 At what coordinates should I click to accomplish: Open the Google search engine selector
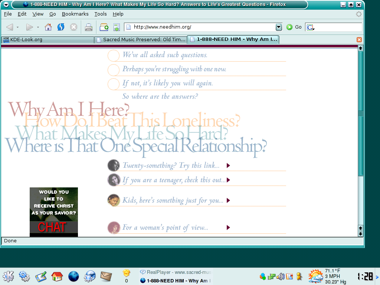click(311, 27)
